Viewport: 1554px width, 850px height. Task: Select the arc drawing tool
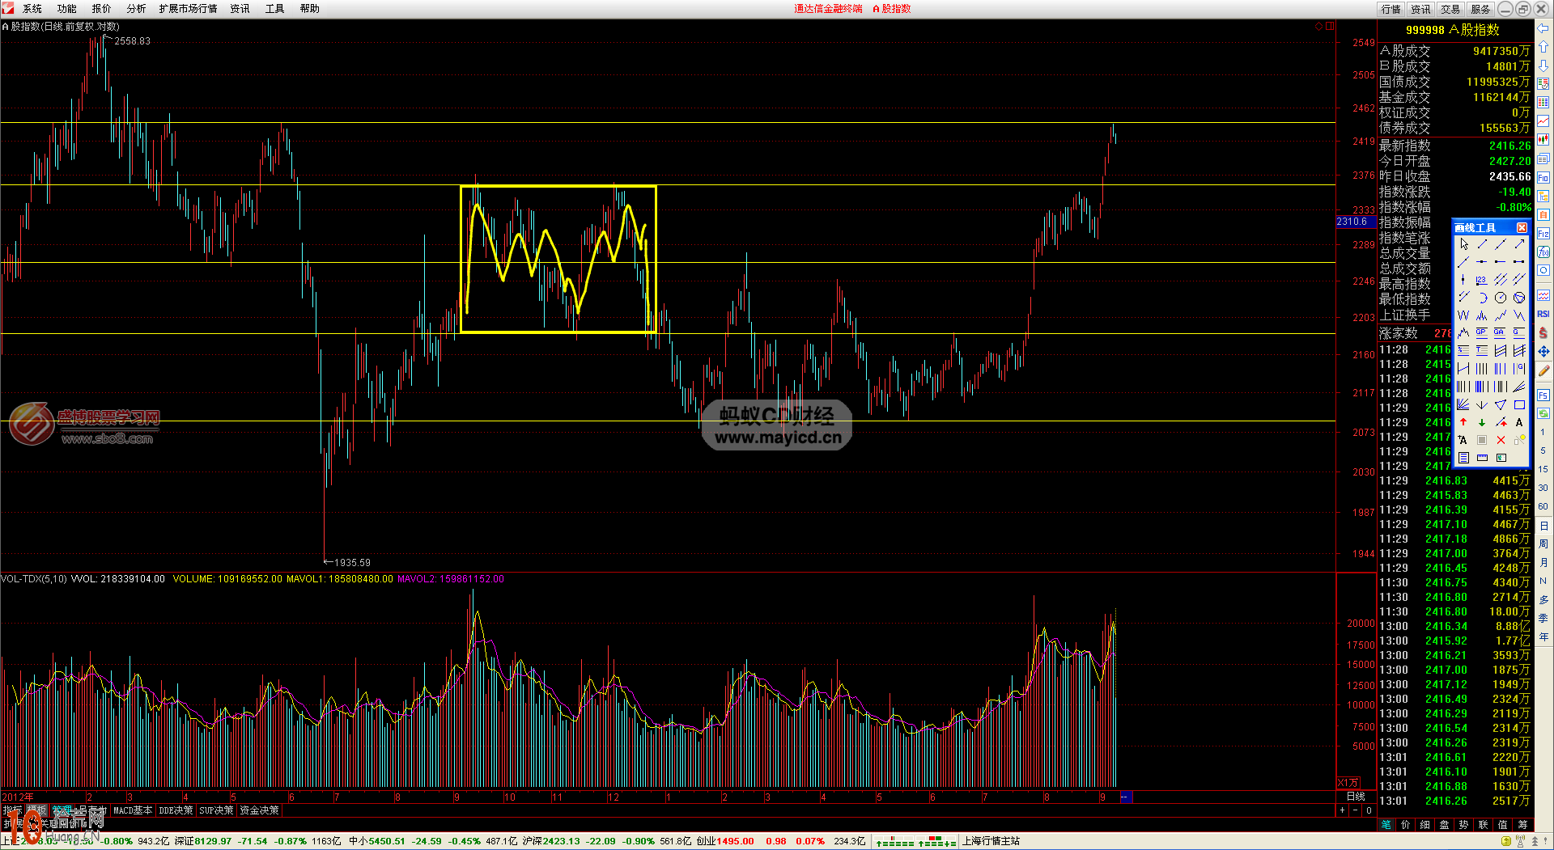pos(1482,298)
